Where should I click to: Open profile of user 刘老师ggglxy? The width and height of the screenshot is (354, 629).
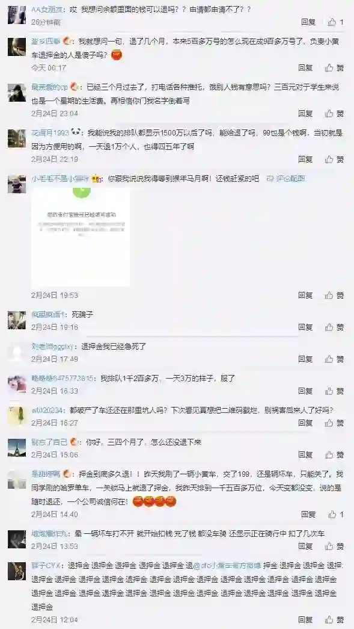53,346
